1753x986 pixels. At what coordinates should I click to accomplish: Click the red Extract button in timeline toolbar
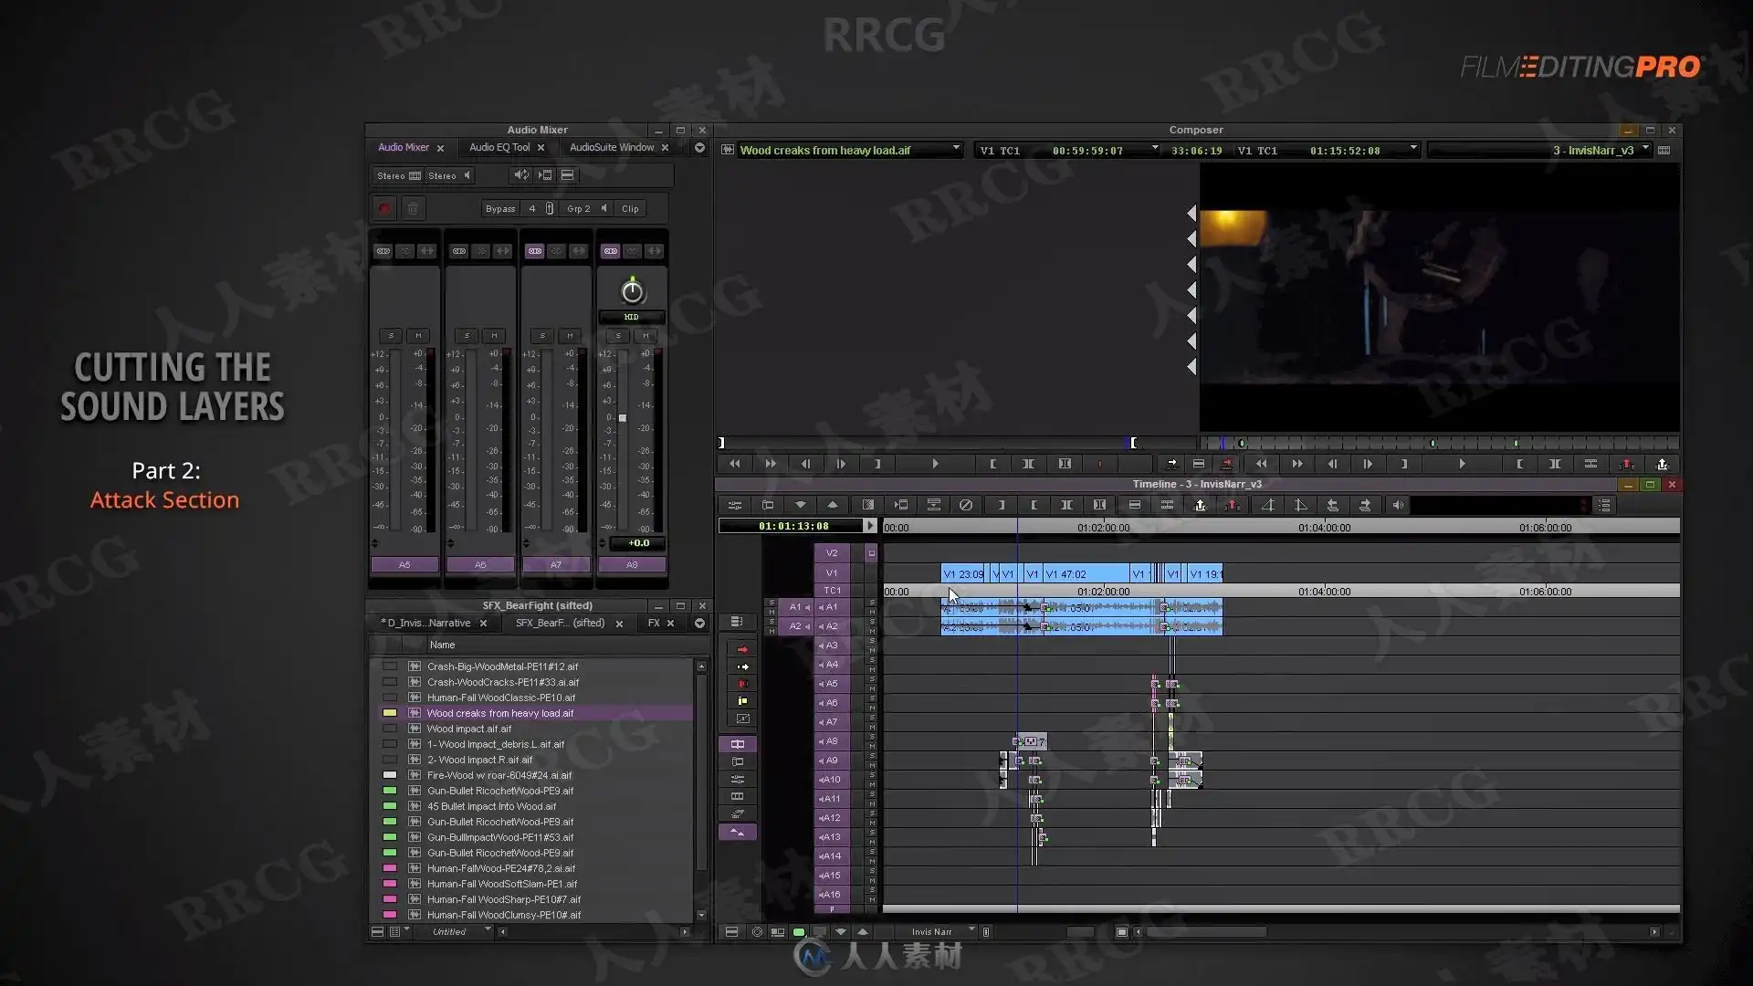[1233, 505]
